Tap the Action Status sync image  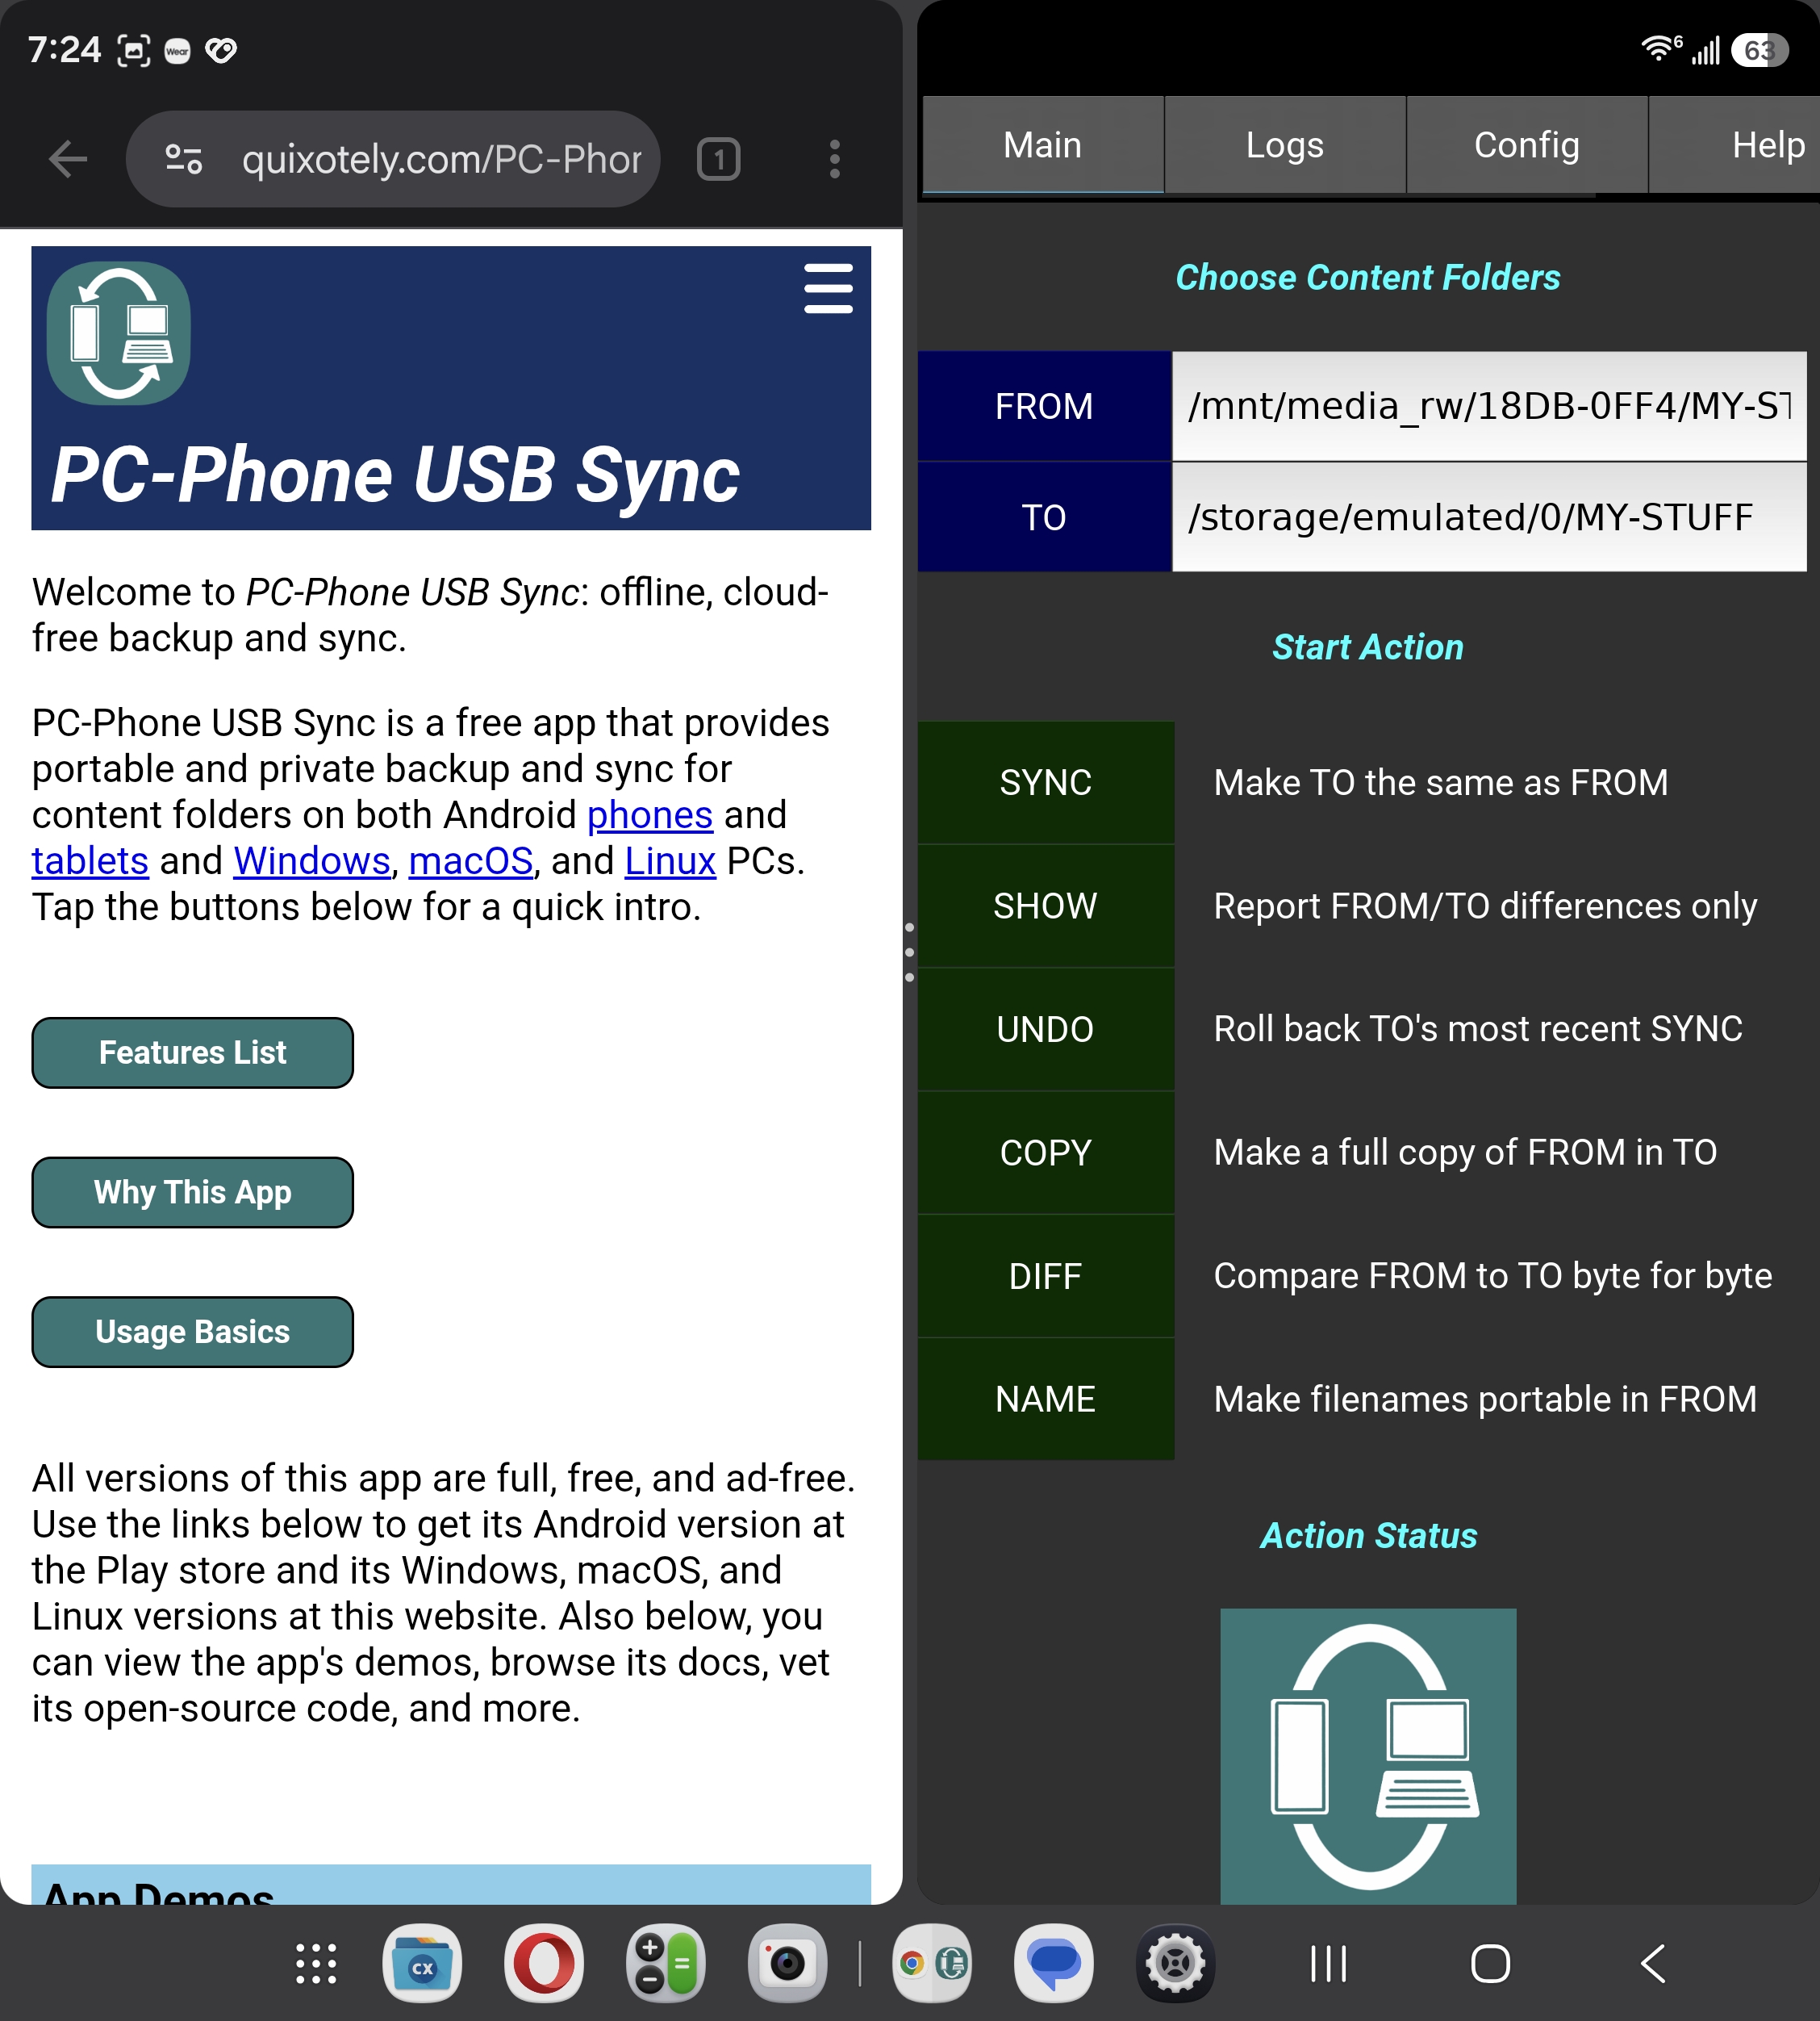pyautogui.click(x=1368, y=1756)
